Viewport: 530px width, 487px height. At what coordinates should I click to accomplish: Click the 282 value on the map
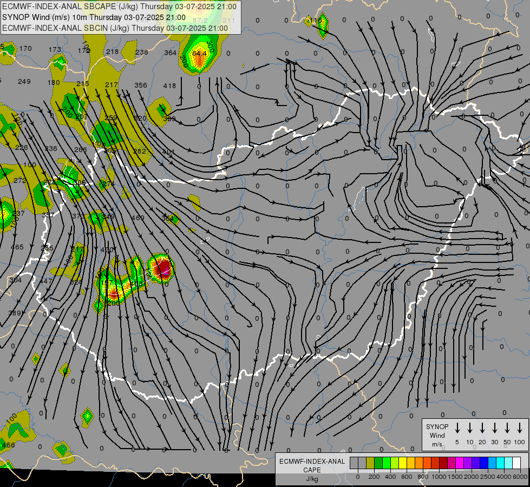(x=140, y=151)
